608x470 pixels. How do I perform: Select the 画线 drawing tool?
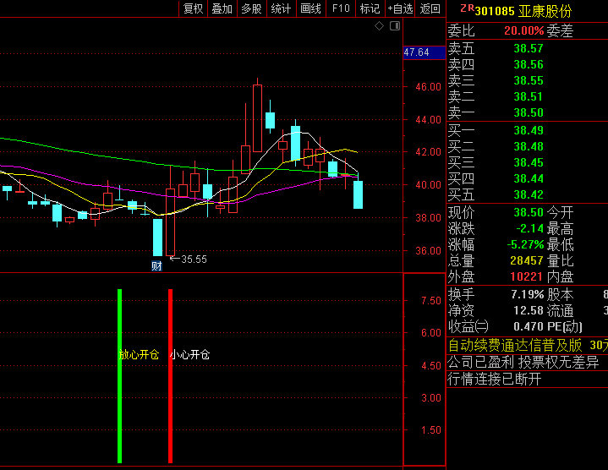point(311,8)
